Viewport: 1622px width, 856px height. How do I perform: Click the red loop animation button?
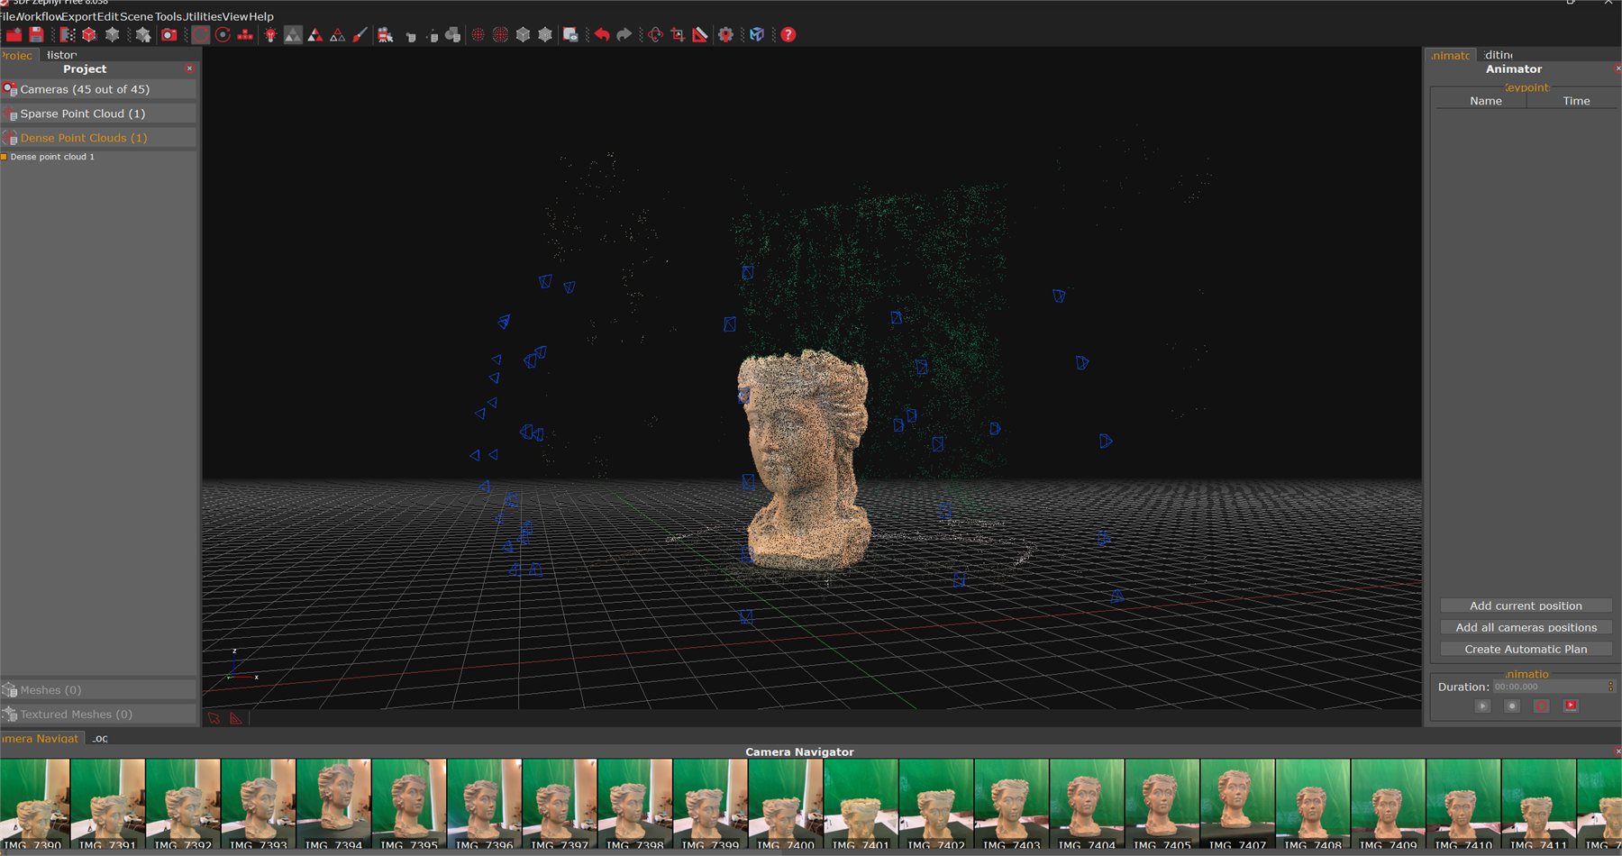pos(1542,706)
